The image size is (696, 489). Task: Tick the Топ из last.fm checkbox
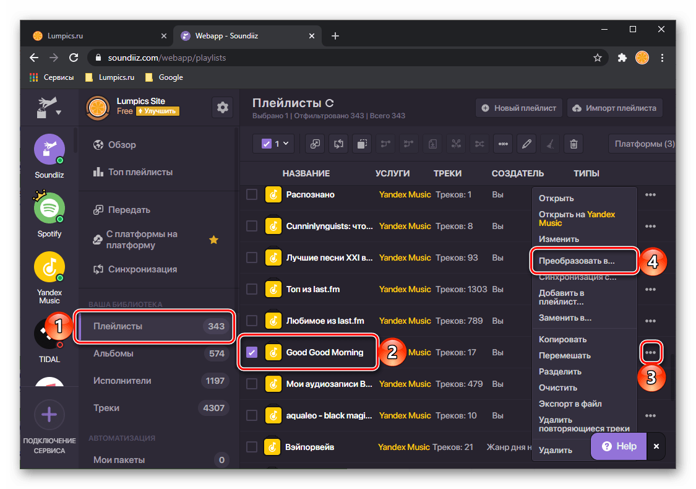click(252, 289)
